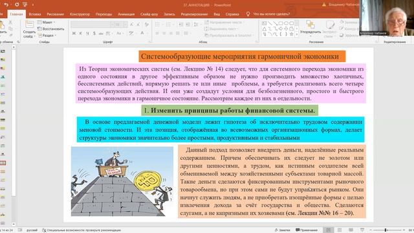Expand the Макет layout dropdown
Screen dimensions: 414x233
point(46,23)
